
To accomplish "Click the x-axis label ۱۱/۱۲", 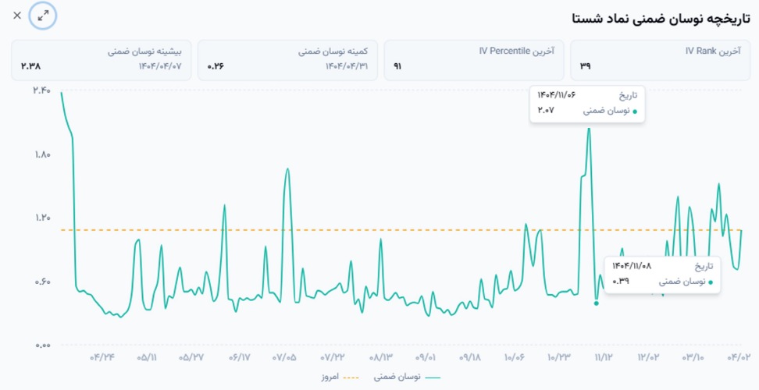I will tap(604, 357).
